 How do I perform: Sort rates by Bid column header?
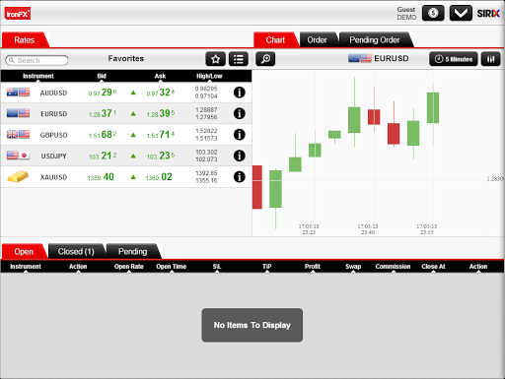102,76
